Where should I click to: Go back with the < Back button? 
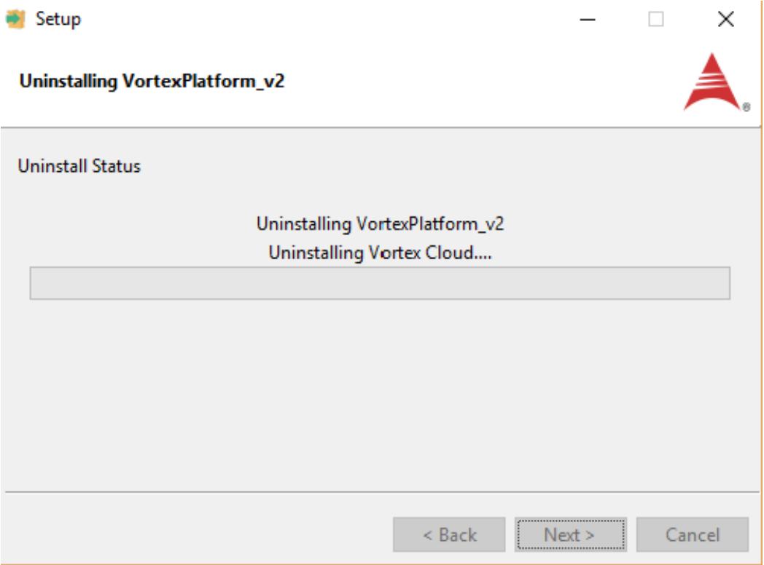point(449,534)
